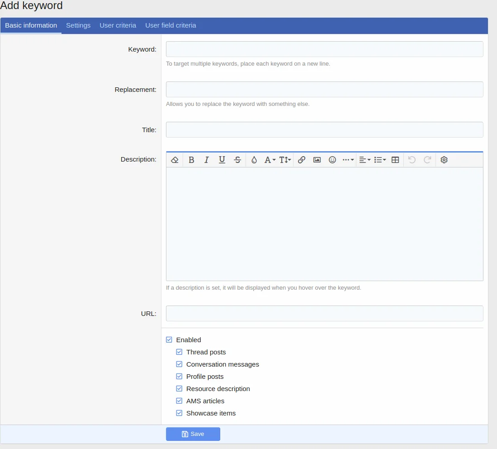This screenshot has height=449, width=497.
Task: Insert a table in the editor
Action: pyautogui.click(x=395, y=160)
